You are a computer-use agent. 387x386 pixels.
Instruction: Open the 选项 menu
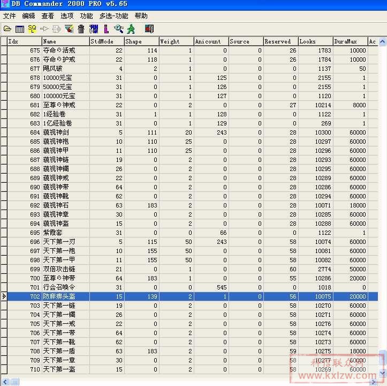(x=67, y=16)
